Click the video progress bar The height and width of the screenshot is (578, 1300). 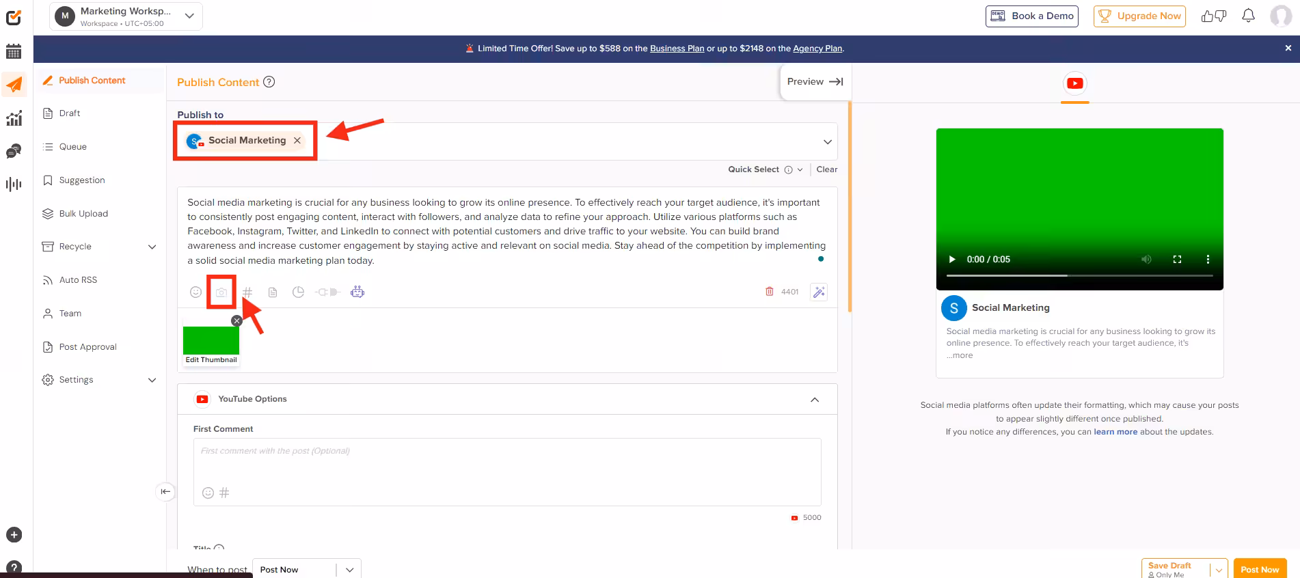(1079, 275)
